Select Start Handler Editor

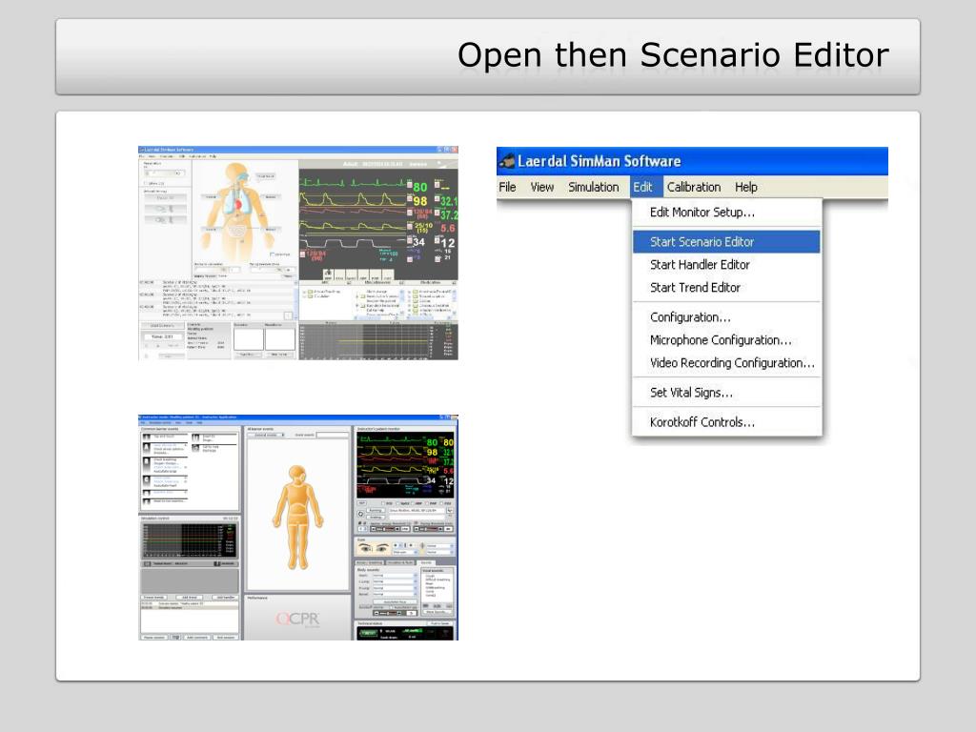pos(726,265)
